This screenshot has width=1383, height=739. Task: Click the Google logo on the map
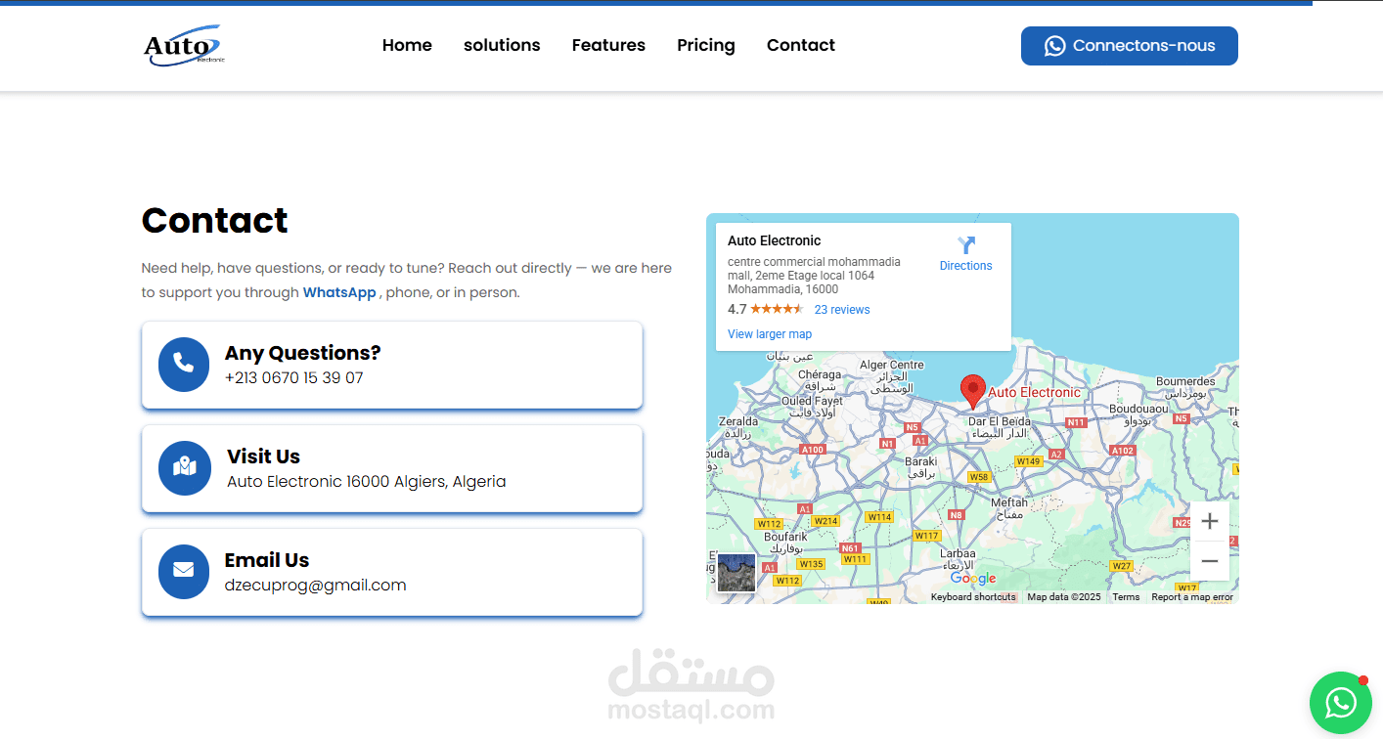(x=973, y=578)
